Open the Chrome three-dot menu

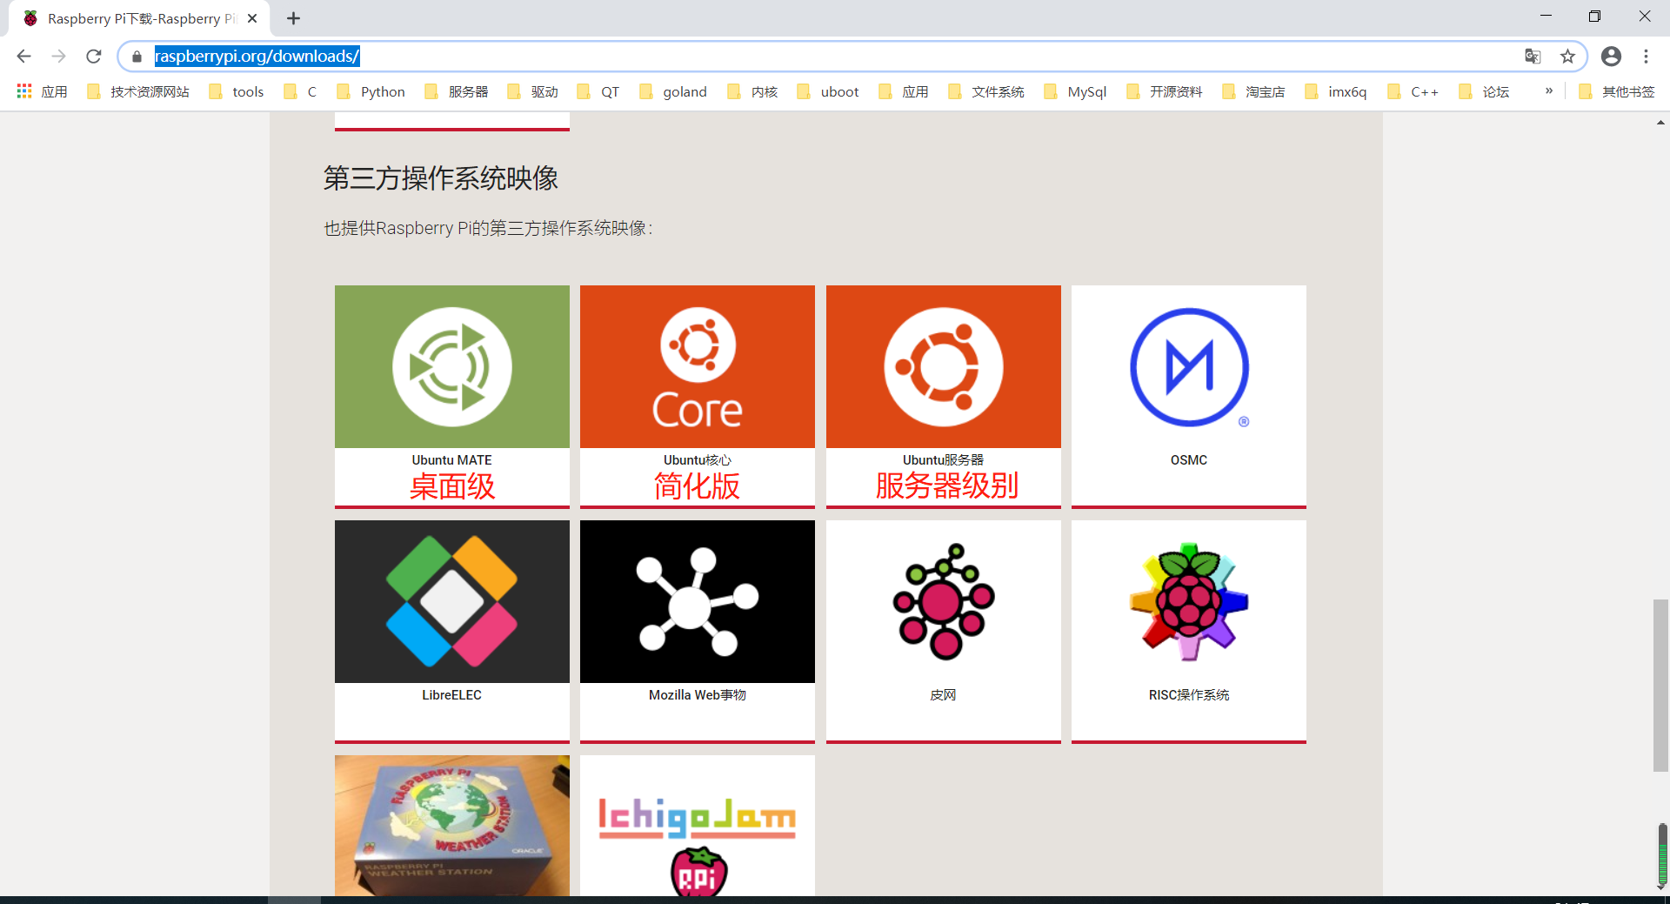[1646, 57]
